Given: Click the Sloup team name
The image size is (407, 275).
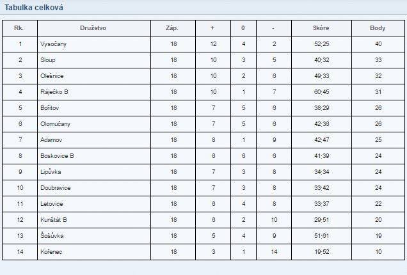Looking at the screenshot, I should pos(48,60).
